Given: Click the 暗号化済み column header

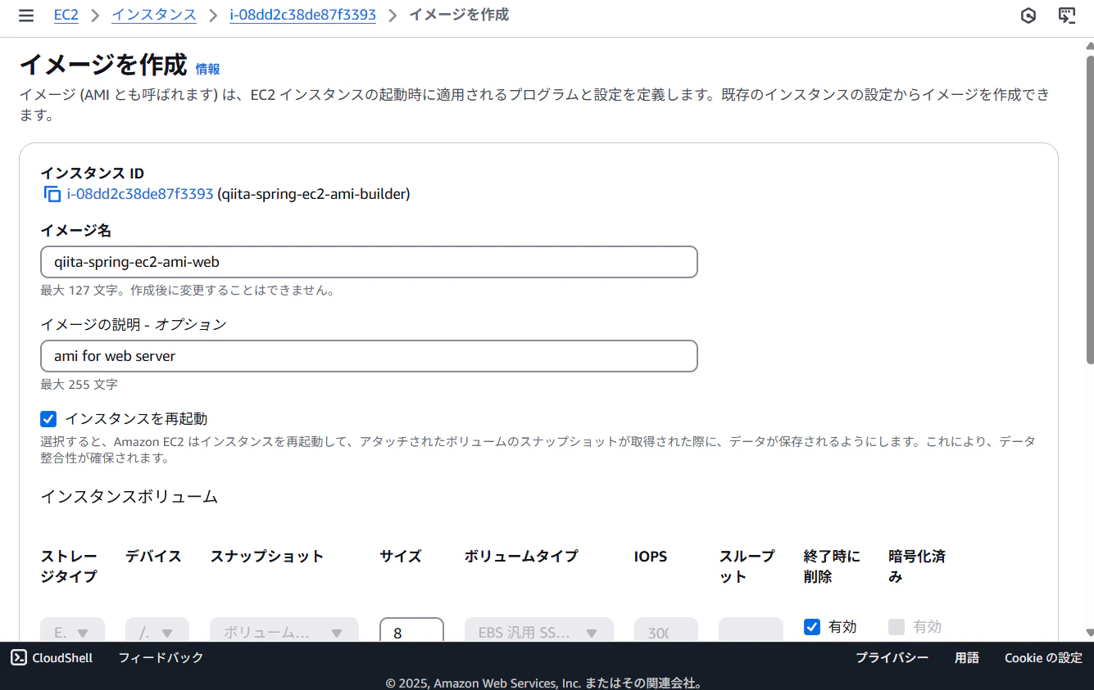Looking at the screenshot, I should pos(917,566).
